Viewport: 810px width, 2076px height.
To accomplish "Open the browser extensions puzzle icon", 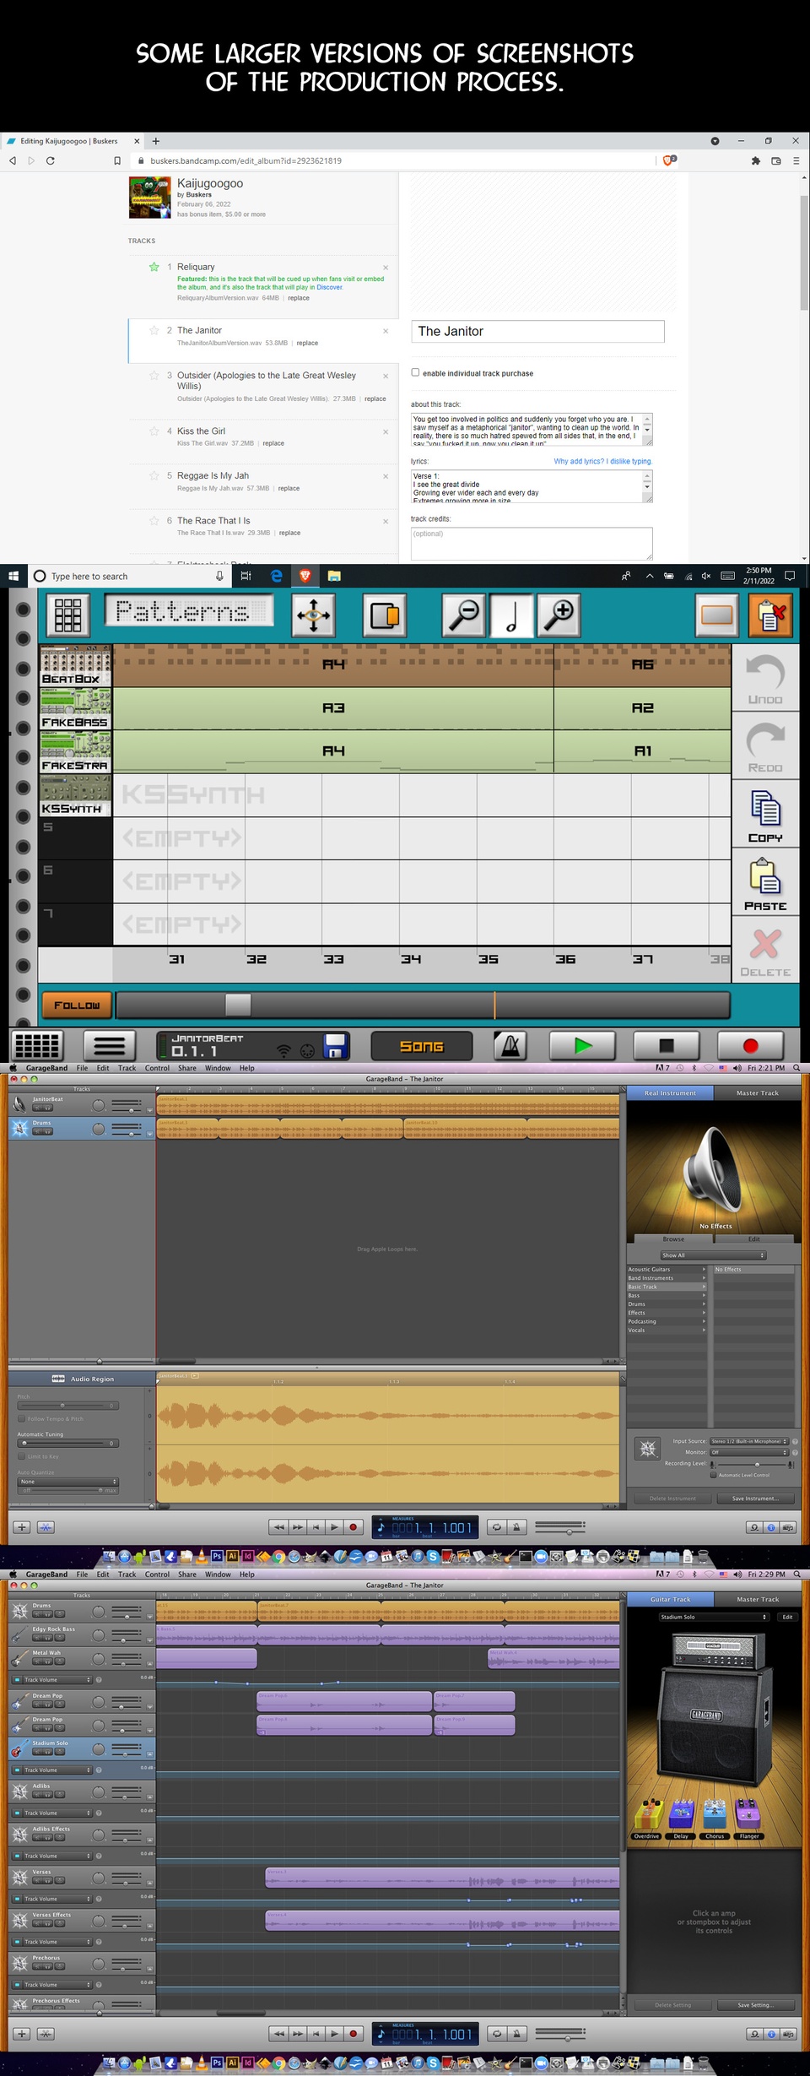I will coord(755,160).
